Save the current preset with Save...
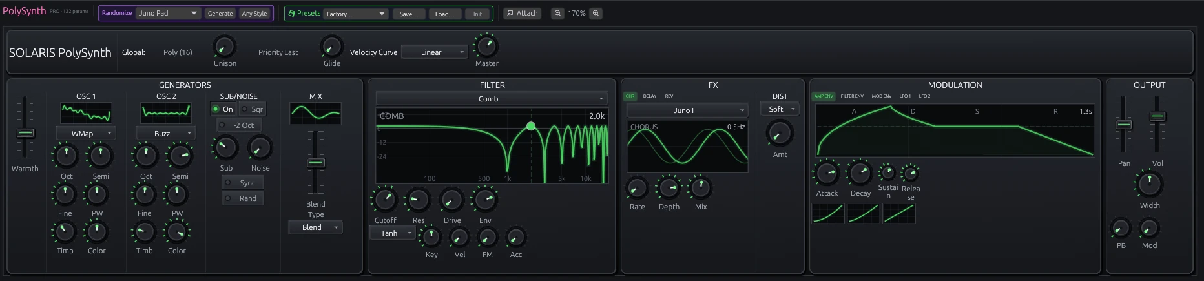1204x281 pixels. pos(408,14)
